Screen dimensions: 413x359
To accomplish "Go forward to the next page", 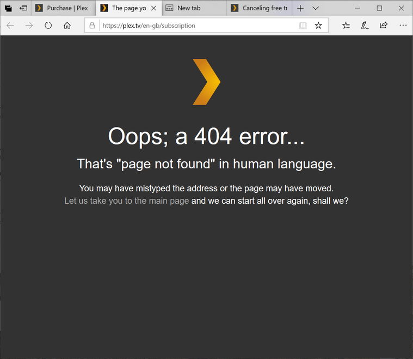I will [x=29, y=25].
